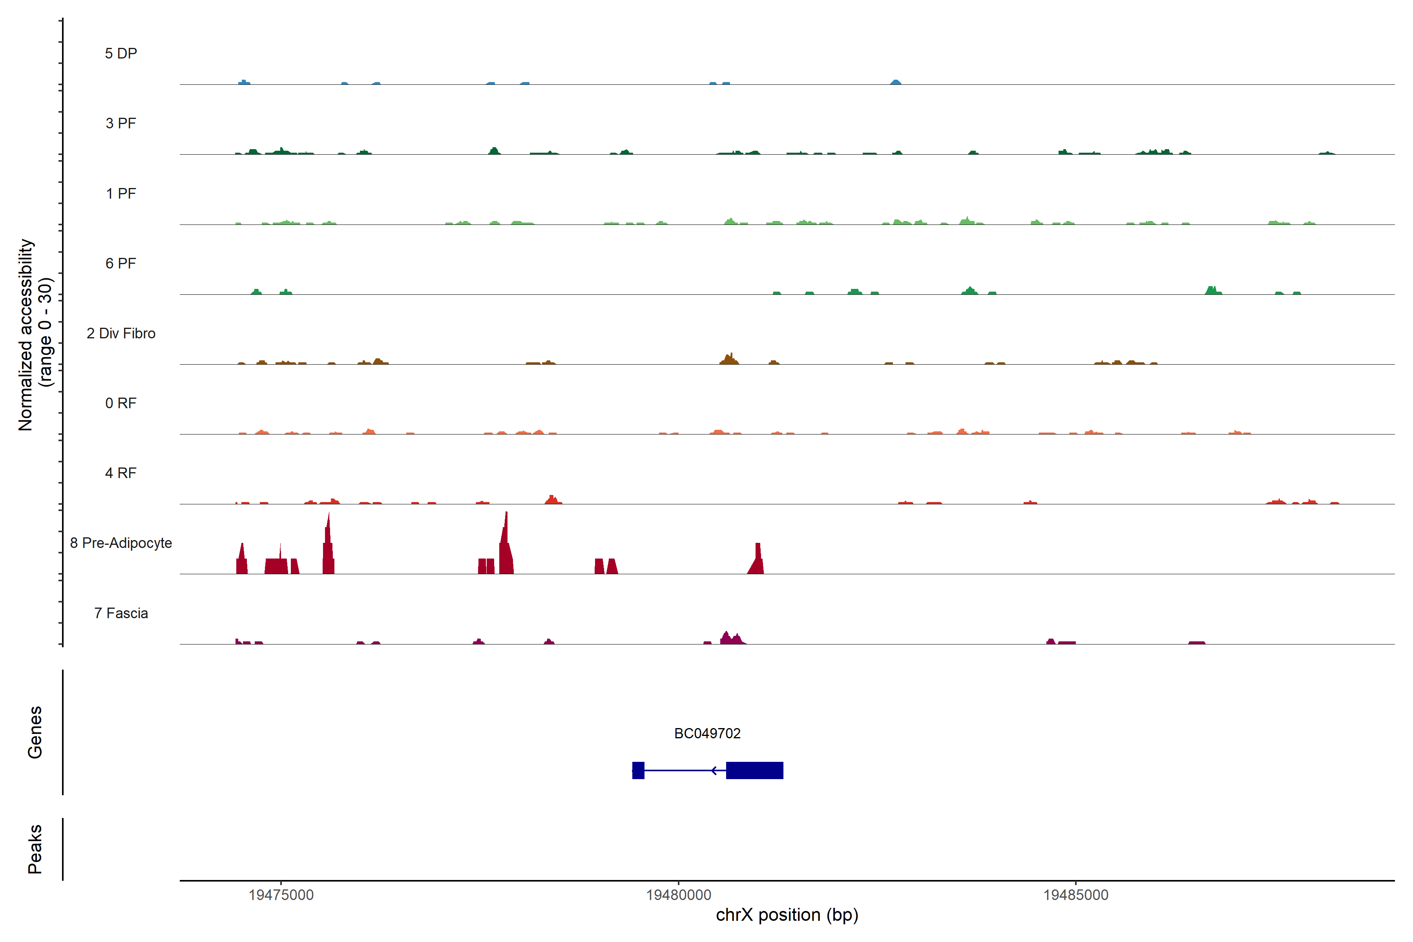Click the BC049702 gene name
This screenshot has height=942, width=1413.
707,733
